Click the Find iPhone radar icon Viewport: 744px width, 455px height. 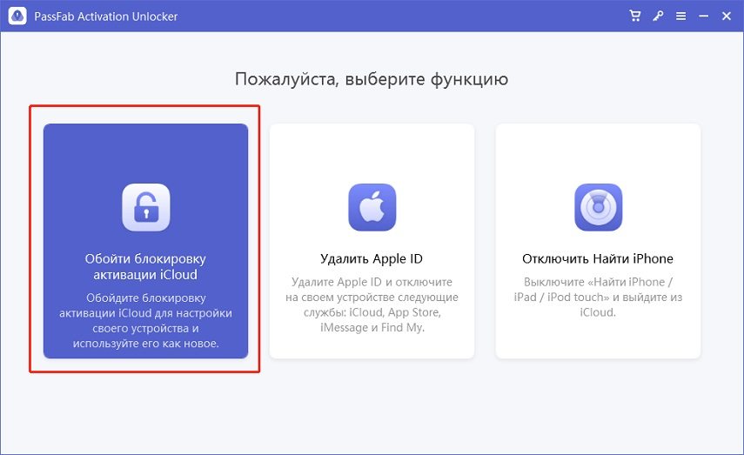[x=599, y=207]
